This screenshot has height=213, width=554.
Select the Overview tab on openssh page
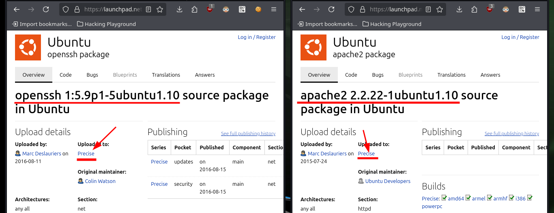(x=34, y=75)
